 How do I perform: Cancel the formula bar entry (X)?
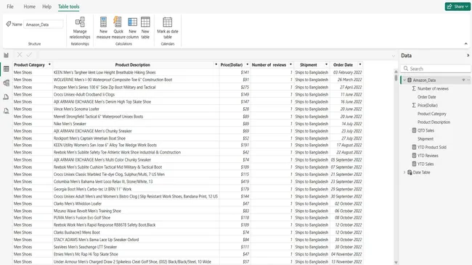coord(20,54)
